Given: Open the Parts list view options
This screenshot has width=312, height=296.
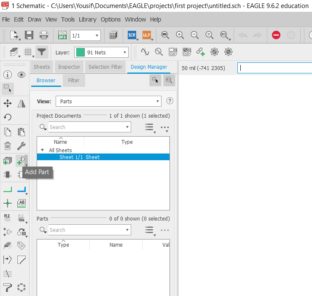Looking at the screenshot, I should [x=150, y=231].
